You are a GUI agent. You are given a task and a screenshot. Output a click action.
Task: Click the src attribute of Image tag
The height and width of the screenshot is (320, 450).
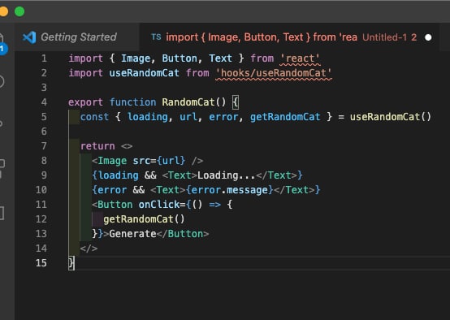(x=141, y=161)
